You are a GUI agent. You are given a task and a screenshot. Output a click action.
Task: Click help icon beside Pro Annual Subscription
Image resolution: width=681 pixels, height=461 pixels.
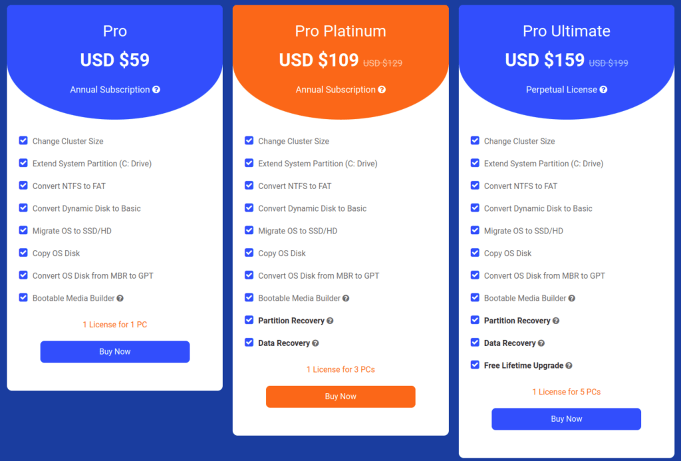click(156, 90)
